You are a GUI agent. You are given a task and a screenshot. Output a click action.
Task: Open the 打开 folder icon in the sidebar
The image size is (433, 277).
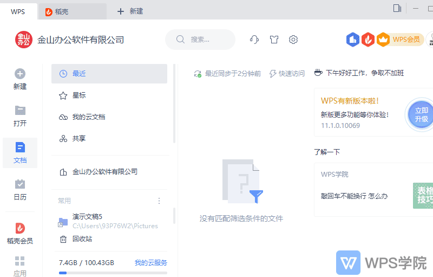[x=20, y=110]
